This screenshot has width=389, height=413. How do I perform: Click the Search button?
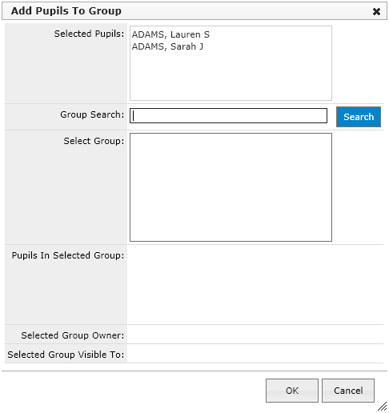pyautogui.click(x=359, y=117)
